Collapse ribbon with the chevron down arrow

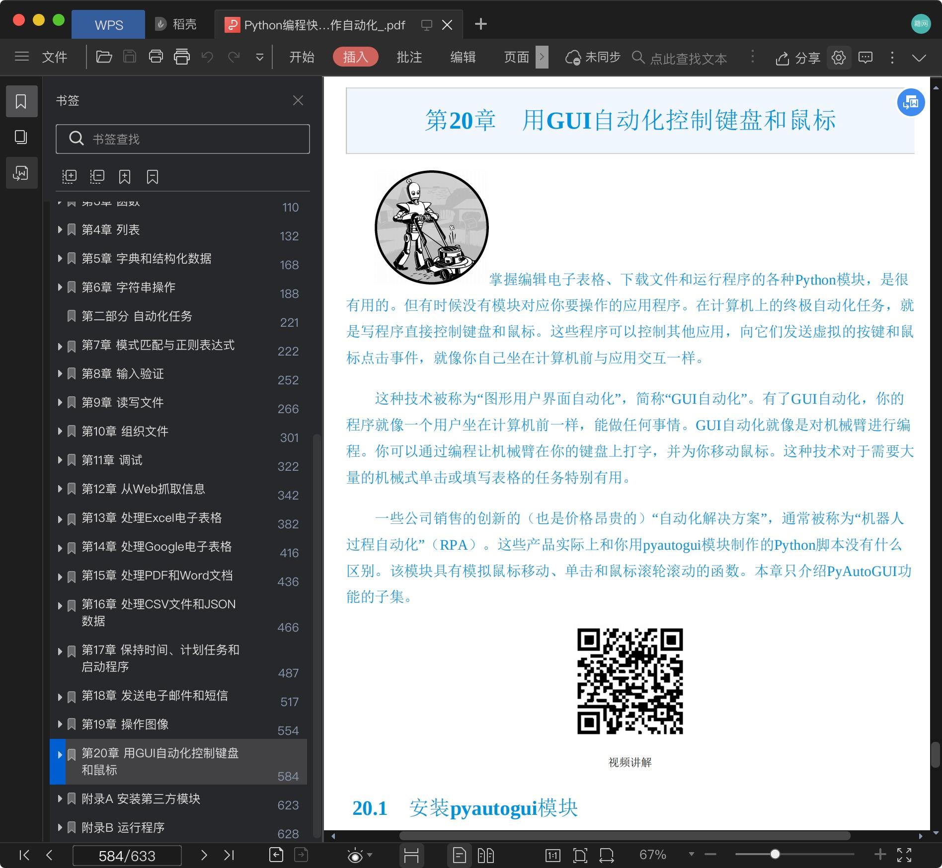coord(919,58)
